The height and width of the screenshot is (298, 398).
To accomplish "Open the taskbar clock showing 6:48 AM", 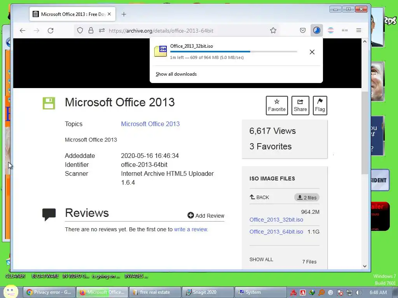I will pos(378,293).
